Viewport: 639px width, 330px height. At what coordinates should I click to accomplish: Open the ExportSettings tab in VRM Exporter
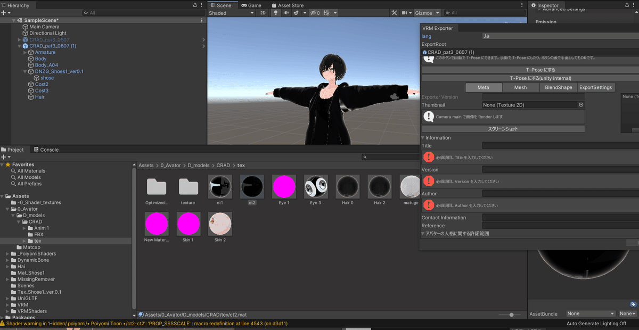(595, 87)
